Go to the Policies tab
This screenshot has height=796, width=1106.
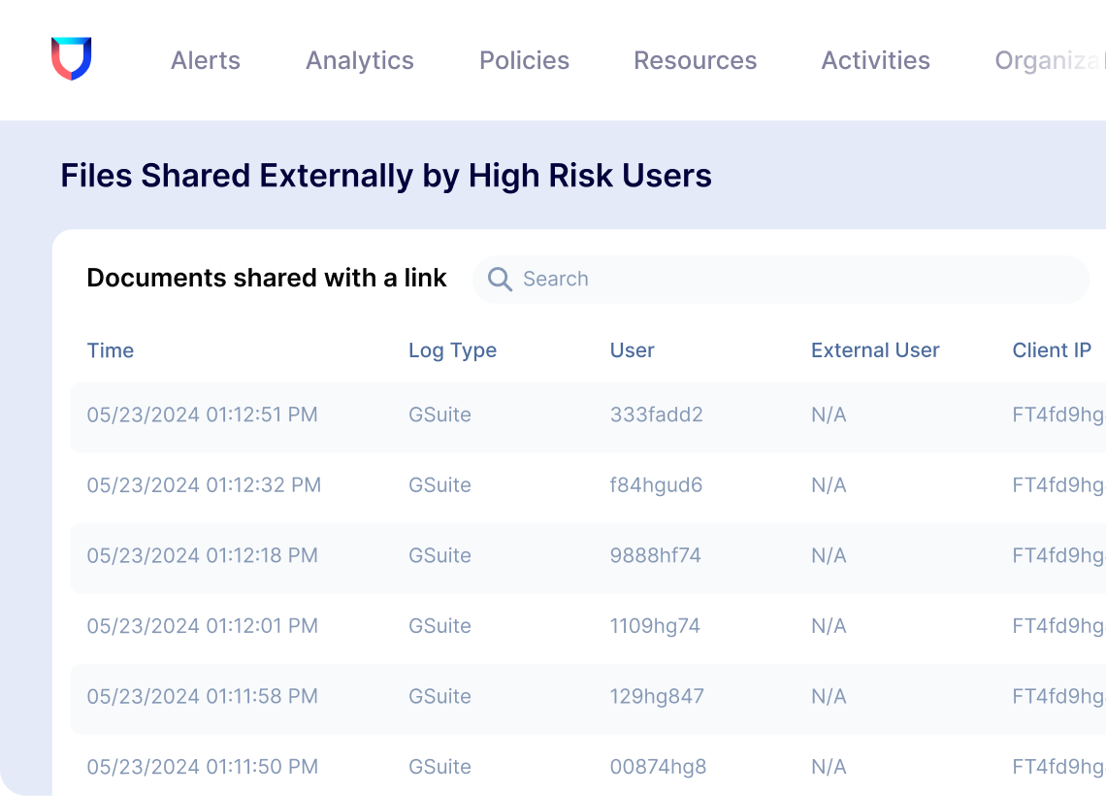pyautogui.click(x=524, y=60)
